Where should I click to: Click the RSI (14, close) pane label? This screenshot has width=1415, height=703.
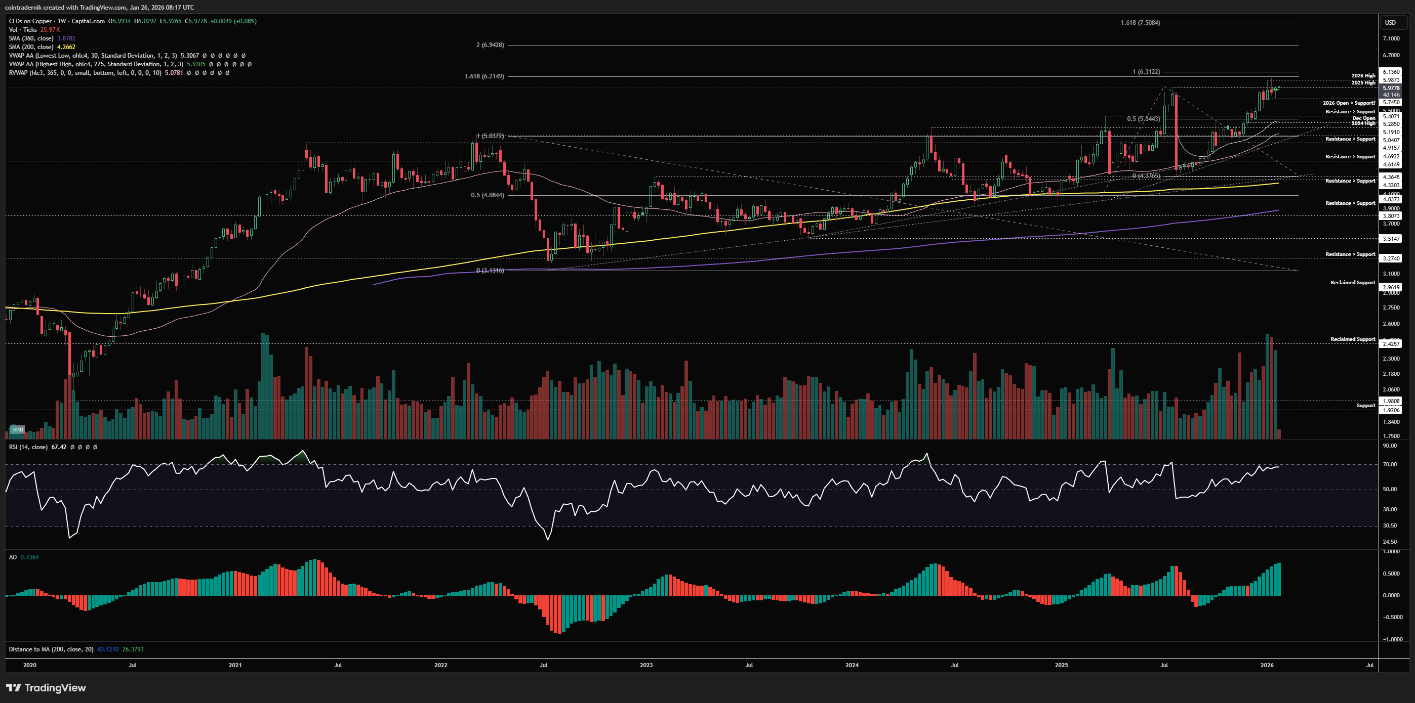pyautogui.click(x=28, y=447)
